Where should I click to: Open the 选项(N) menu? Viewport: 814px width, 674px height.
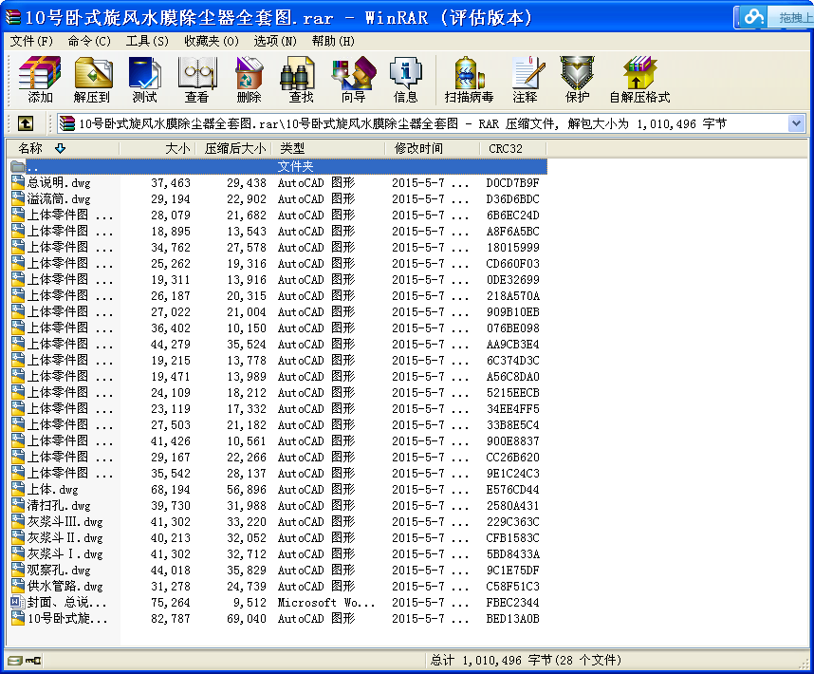(x=274, y=41)
